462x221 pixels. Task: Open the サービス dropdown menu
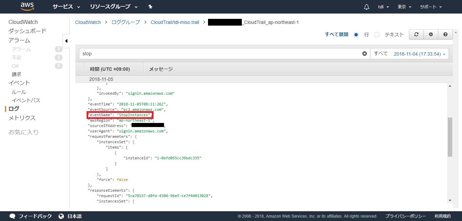[x=66, y=7]
